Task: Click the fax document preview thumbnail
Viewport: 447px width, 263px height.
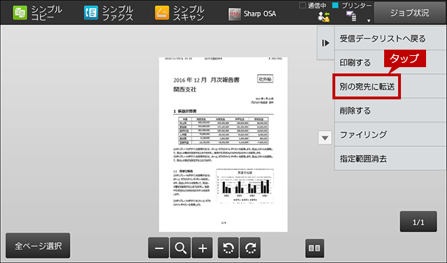Action: pyautogui.click(x=223, y=145)
